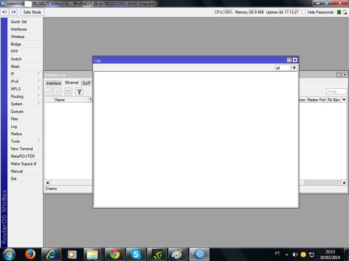Click the disable X icon in Interface List

(x=58, y=92)
